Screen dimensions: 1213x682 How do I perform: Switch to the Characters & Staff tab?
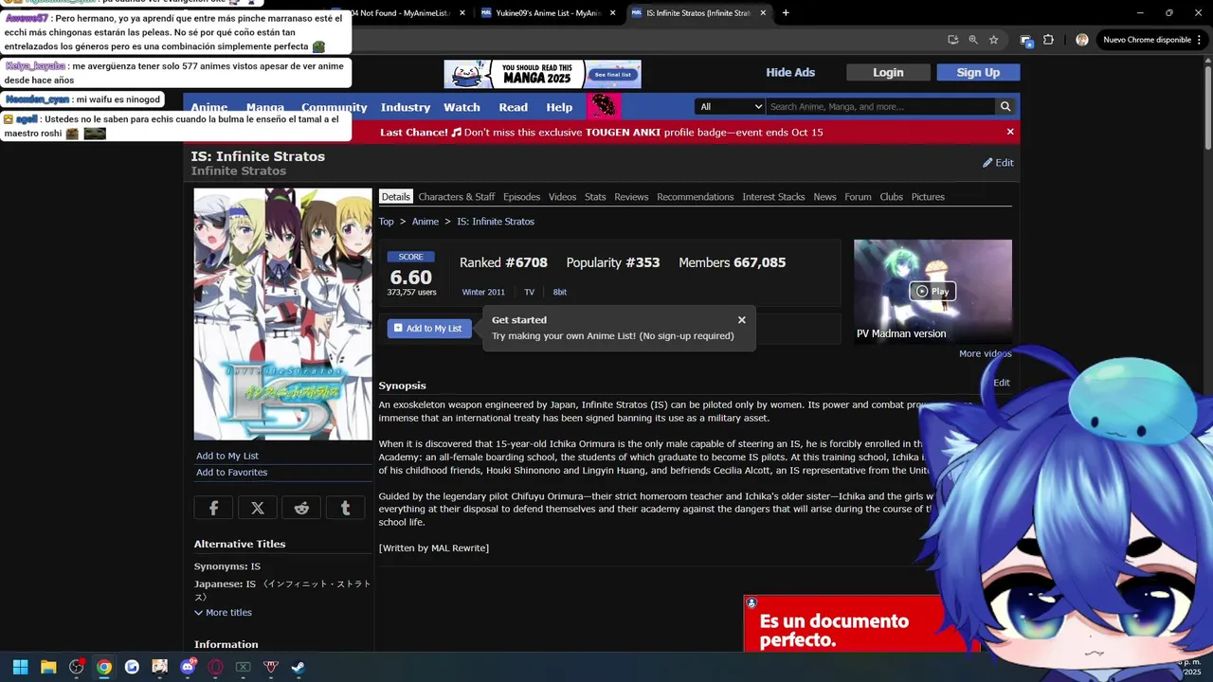pos(457,197)
